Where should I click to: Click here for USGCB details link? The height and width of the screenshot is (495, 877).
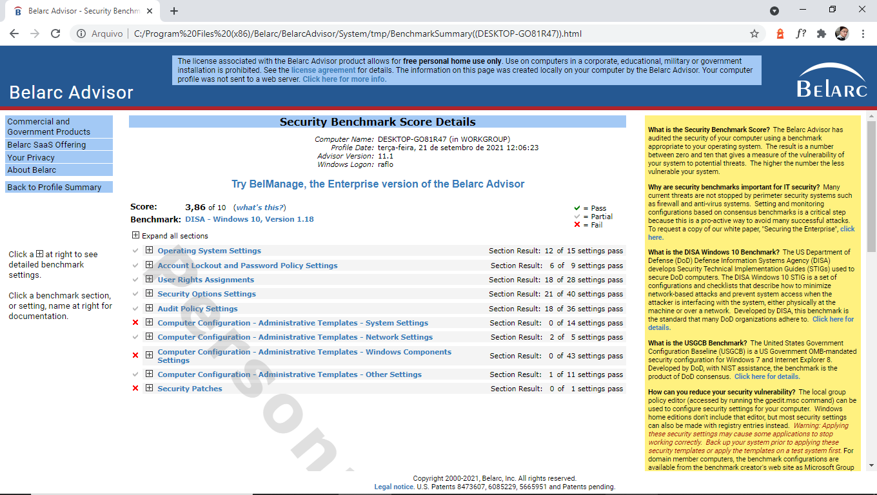coord(767,376)
